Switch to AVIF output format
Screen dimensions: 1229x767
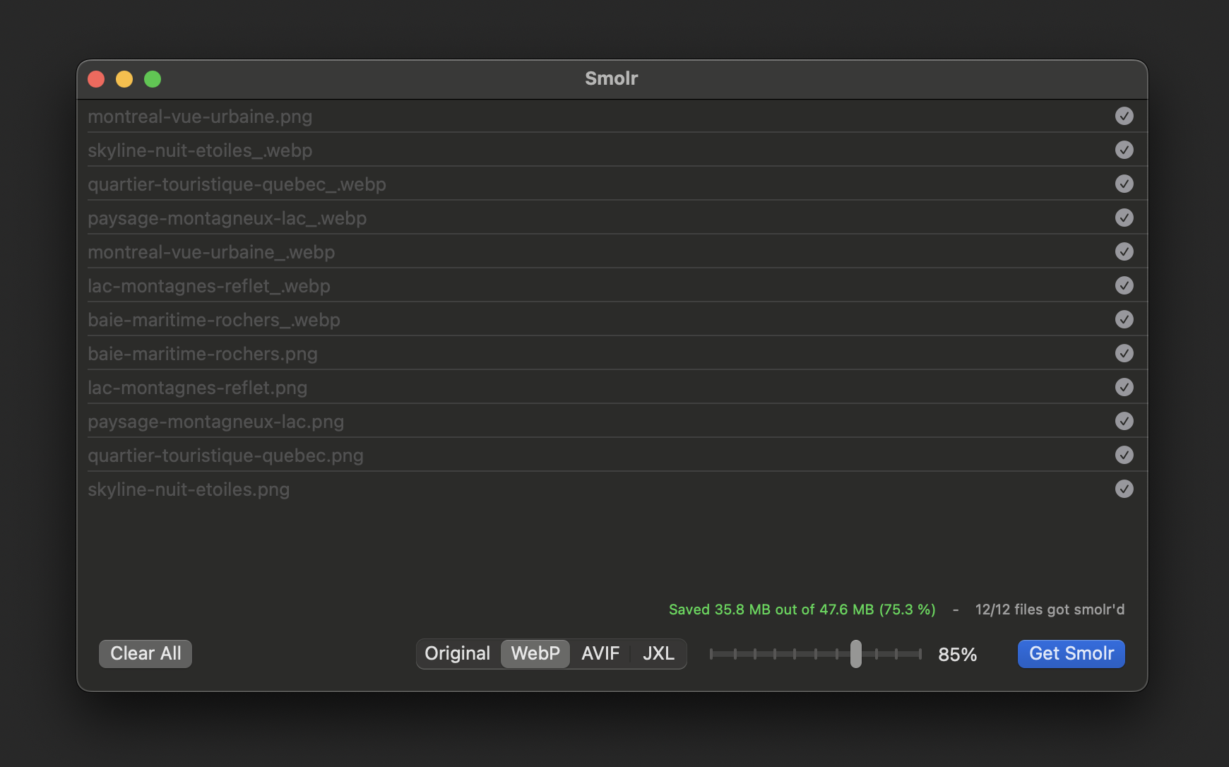point(600,653)
